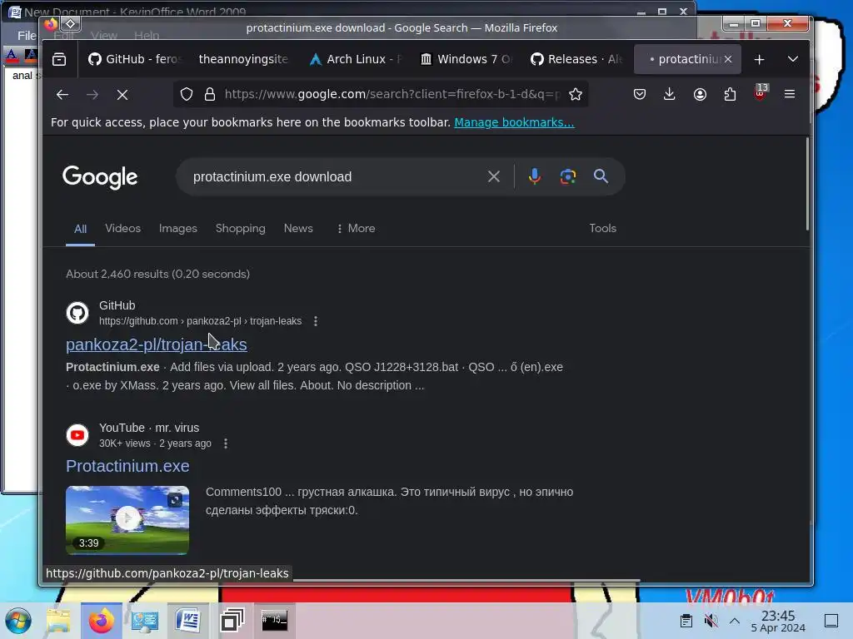Select the Images search filter
Image resolution: width=853 pixels, height=639 pixels.
[178, 229]
